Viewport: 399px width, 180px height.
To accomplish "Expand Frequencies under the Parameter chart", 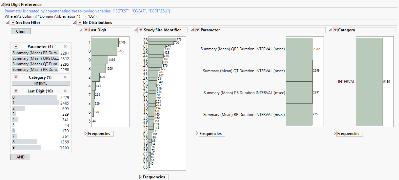I will pyautogui.click(x=197, y=134).
